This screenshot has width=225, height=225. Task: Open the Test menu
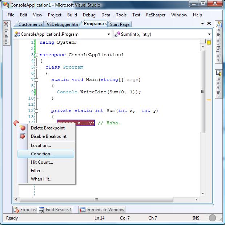pos(136,15)
